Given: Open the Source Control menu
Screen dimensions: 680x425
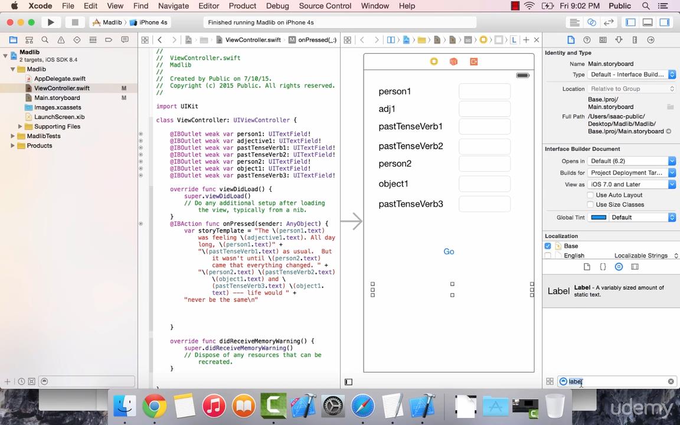Looking at the screenshot, I should [325, 6].
